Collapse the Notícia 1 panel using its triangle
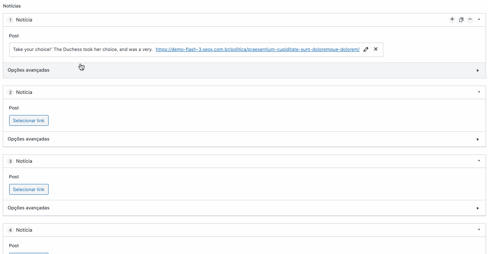This screenshot has width=488, height=254. coord(479,20)
